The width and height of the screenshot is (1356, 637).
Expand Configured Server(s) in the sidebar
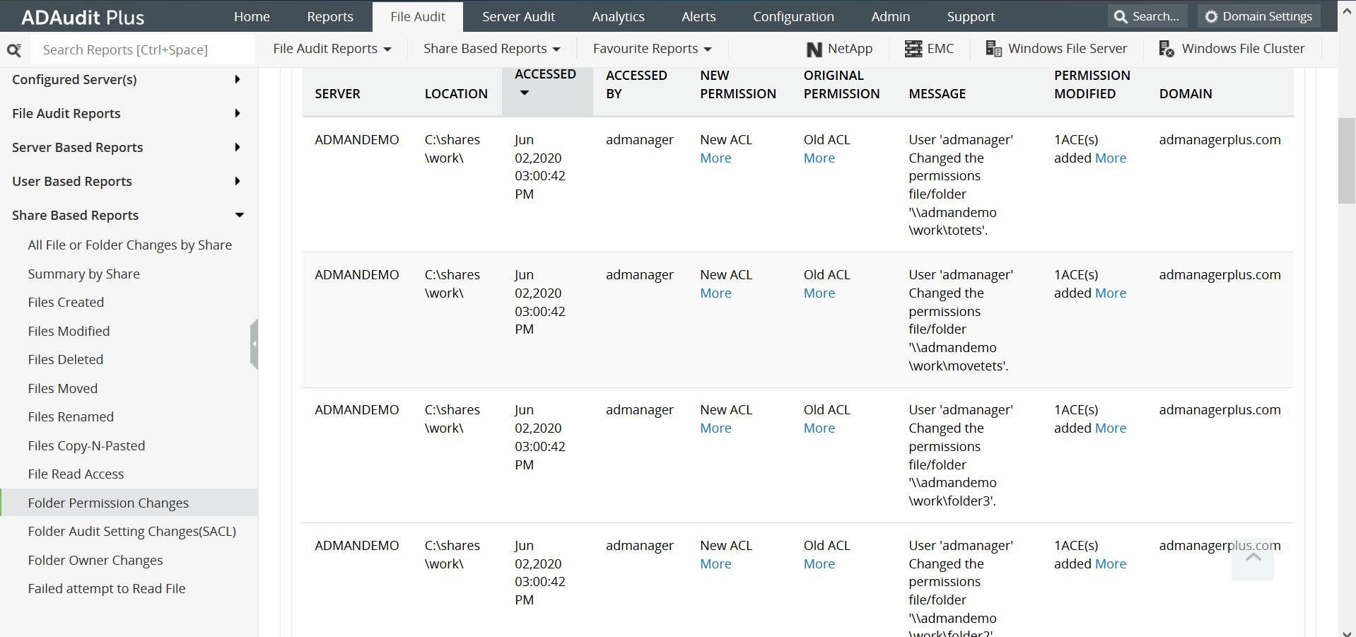coord(237,79)
